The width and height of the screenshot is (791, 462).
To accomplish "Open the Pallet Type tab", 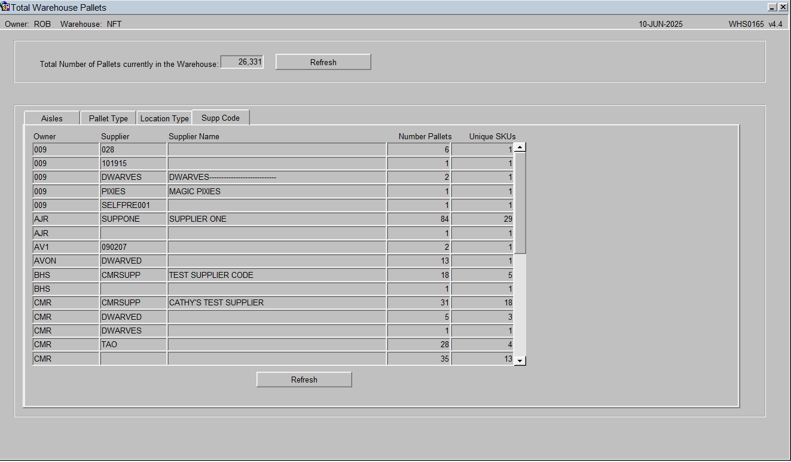I will pos(108,118).
